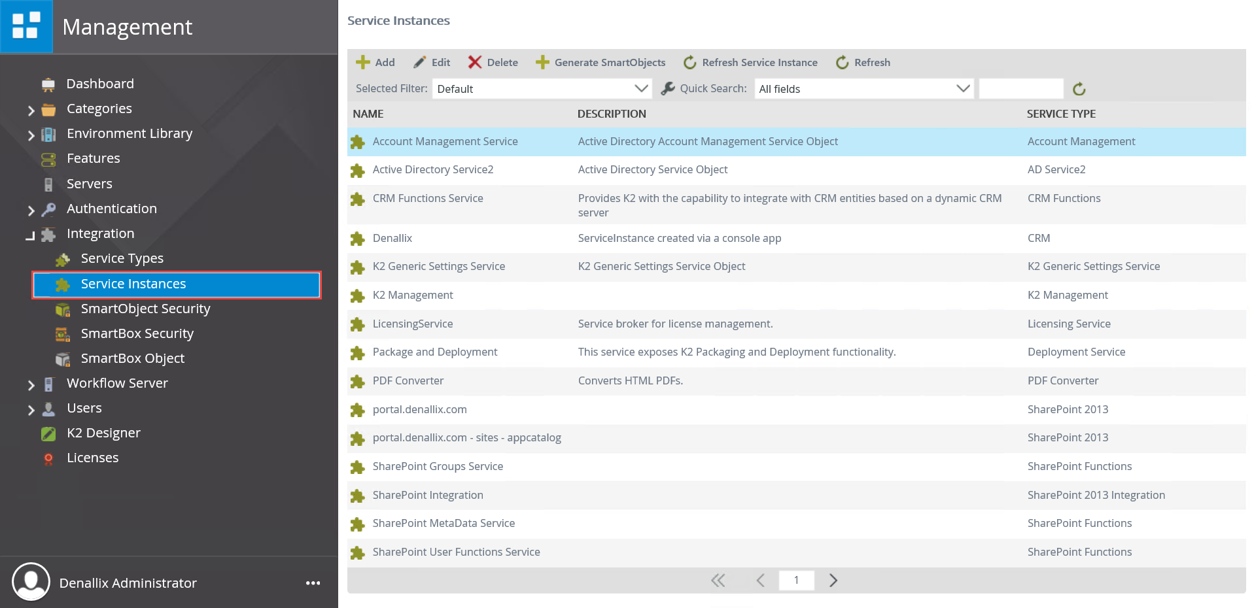Click the page number field
This screenshot has height=608, width=1254.
click(x=796, y=580)
